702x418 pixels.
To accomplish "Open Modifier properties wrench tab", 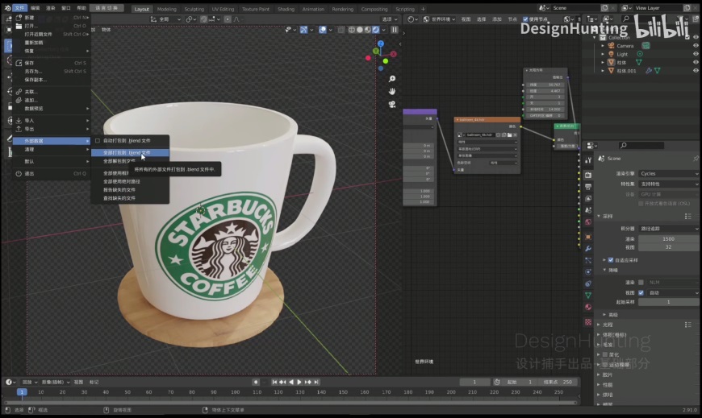I will click(x=588, y=249).
